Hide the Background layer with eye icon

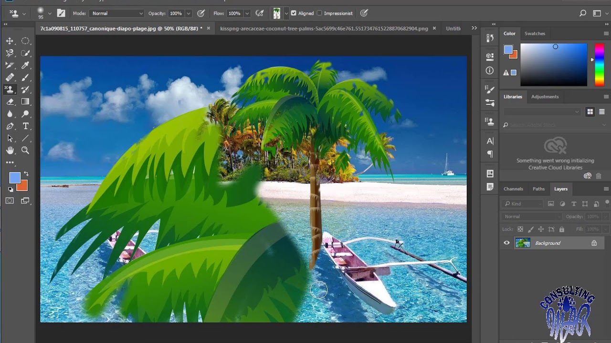pos(506,243)
